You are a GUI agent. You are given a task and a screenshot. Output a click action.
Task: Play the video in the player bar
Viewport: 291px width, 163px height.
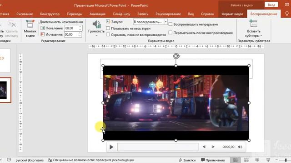(111, 147)
